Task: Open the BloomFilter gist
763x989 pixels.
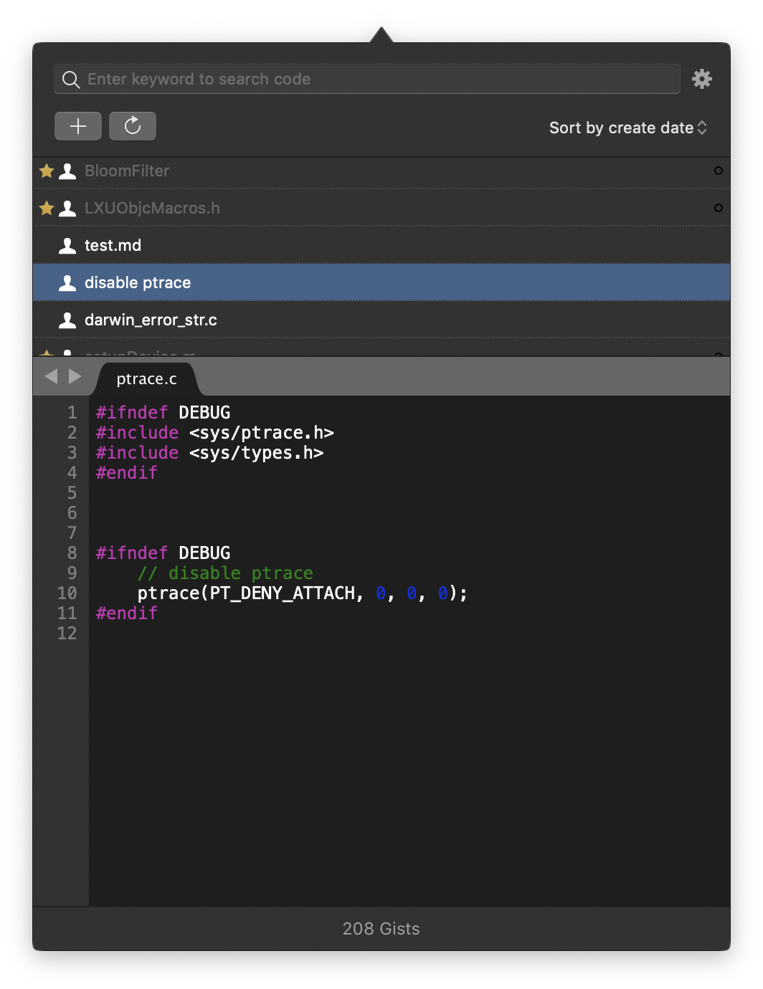Action: [x=127, y=171]
